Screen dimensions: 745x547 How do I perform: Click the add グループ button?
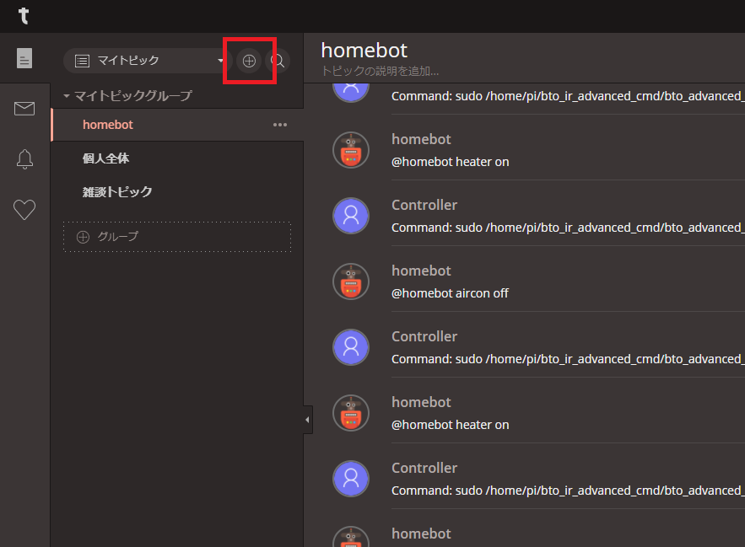click(x=177, y=237)
